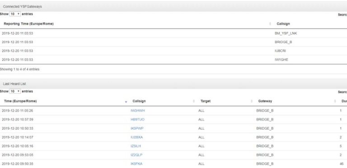Sort gateways by Reporting Time column

[x=28, y=24]
